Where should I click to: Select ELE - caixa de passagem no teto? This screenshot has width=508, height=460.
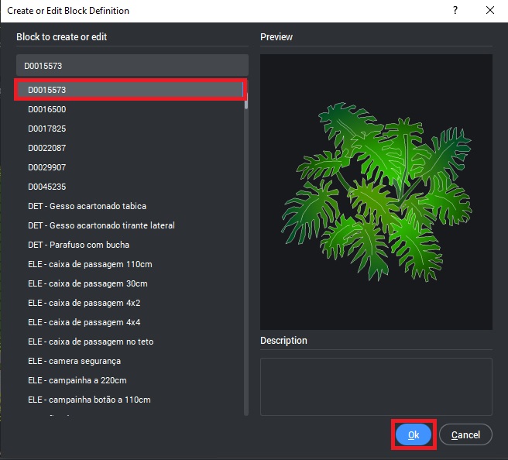[x=91, y=342]
